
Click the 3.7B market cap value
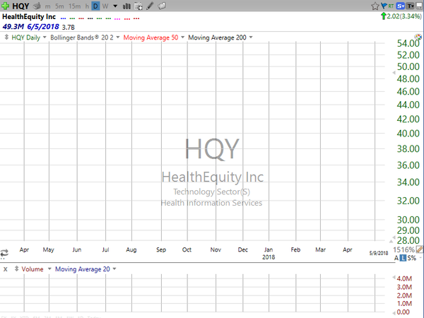[x=68, y=27]
